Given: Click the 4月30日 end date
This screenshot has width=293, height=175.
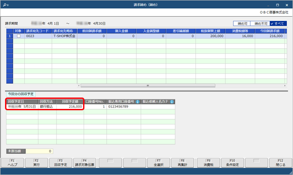Looking at the screenshot, I should tap(99, 24).
